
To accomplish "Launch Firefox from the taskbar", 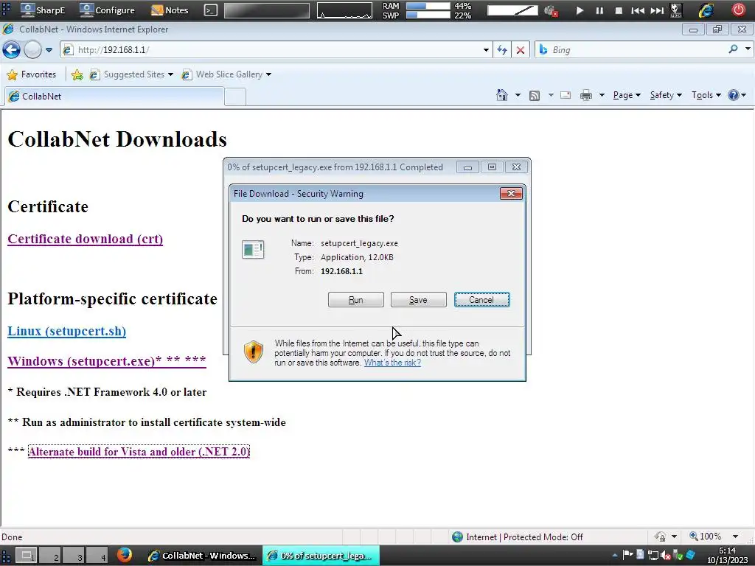I will (124, 555).
